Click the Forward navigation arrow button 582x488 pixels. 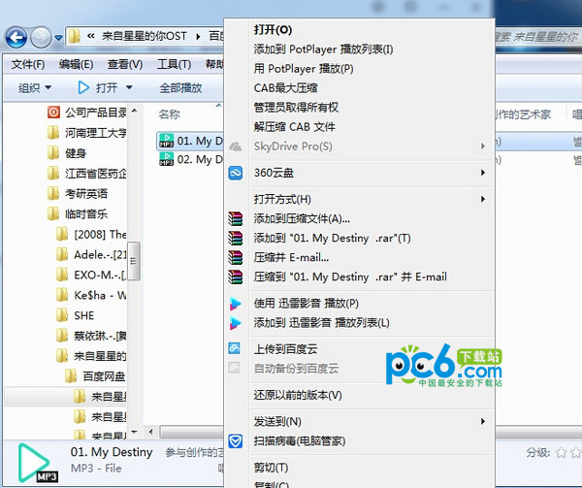pos(41,38)
